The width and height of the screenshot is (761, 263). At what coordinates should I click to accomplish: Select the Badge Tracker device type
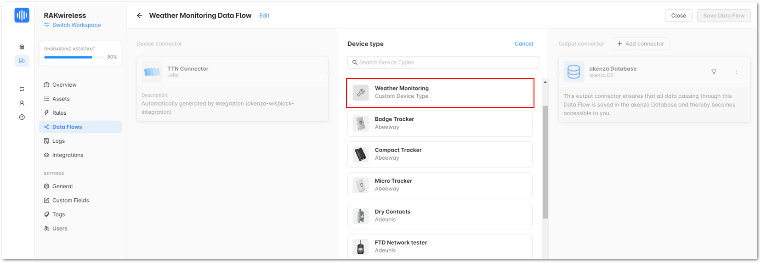pyautogui.click(x=440, y=123)
